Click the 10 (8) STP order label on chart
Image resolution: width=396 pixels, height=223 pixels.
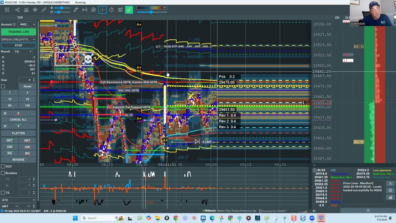(x=187, y=46)
